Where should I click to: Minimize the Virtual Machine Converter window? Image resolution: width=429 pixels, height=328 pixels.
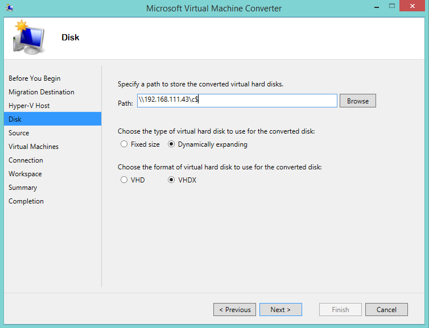(x=377, y=7)
